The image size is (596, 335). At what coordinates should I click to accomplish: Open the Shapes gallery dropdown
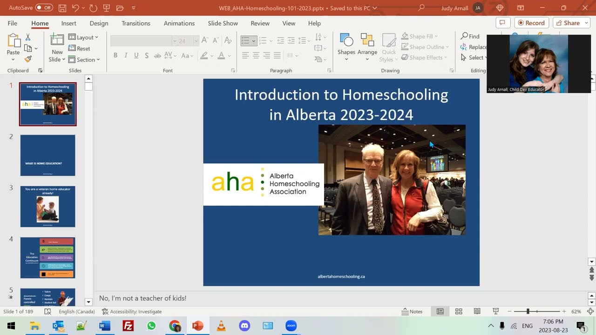[x=346, y=59]
